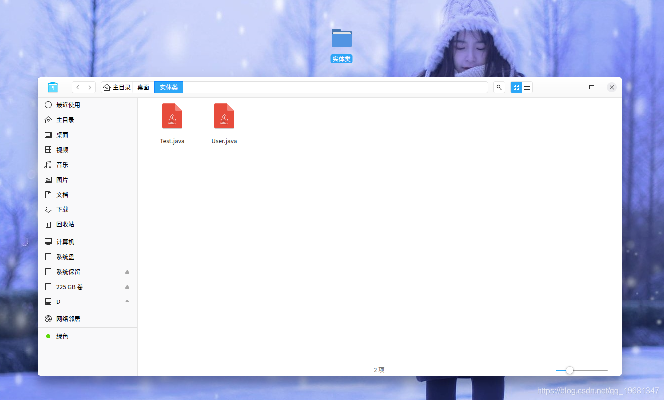The height and width of the screenshot is (400, 664).
Task: Open 系统盘 in the sidebar
Action: click(88, 257)
